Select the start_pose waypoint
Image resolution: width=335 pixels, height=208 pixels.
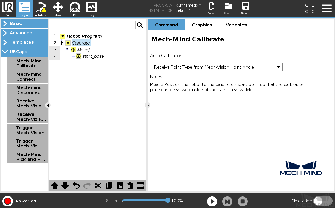pyautogui.click(x=93, y=56)
